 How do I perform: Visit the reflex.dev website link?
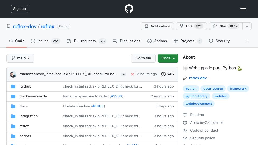coord(198,78)
